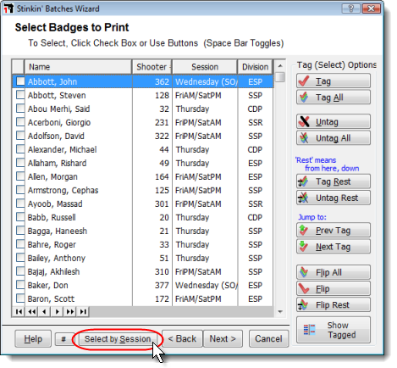Image resolution: width=397 pixels, height=368 pixels.
Task: Tick the checkbox beside Ayoob, Massad
Action: tap(20, 204)
